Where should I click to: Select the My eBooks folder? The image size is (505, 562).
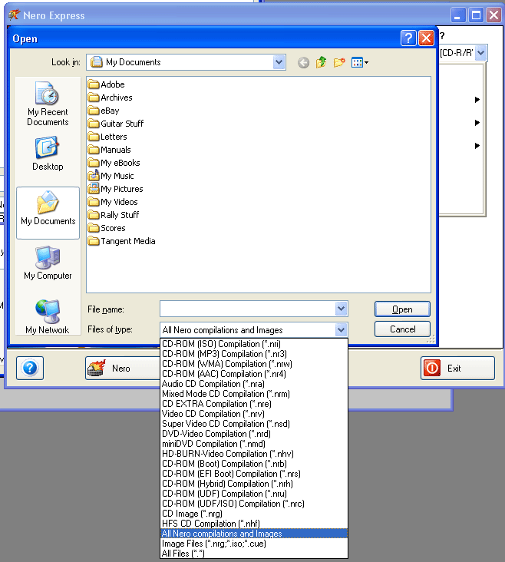point(114,163)
